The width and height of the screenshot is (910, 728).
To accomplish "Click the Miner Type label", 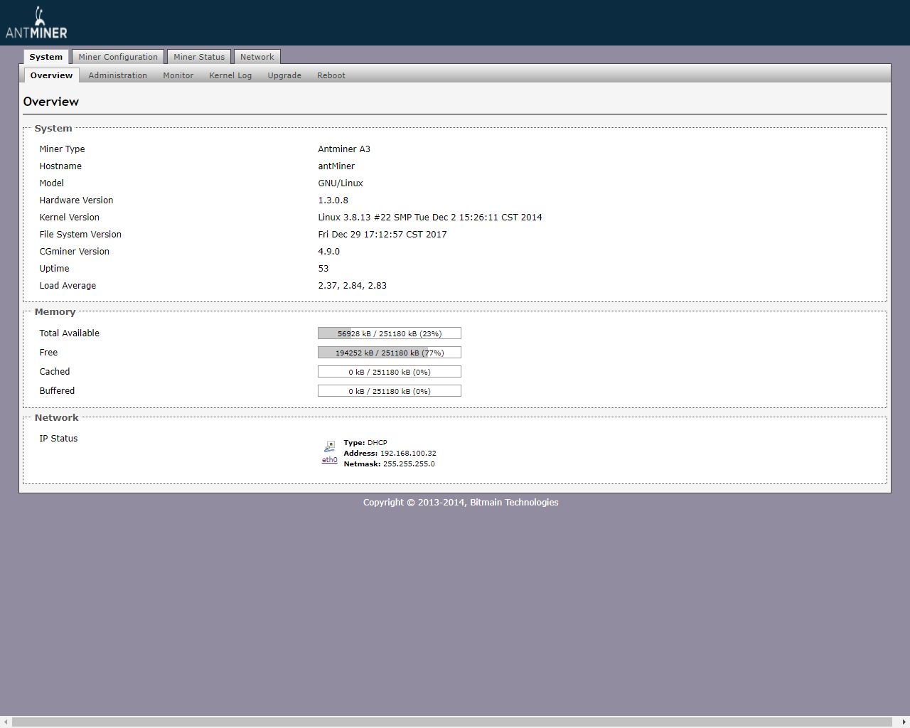I will [x=62, y=149].
